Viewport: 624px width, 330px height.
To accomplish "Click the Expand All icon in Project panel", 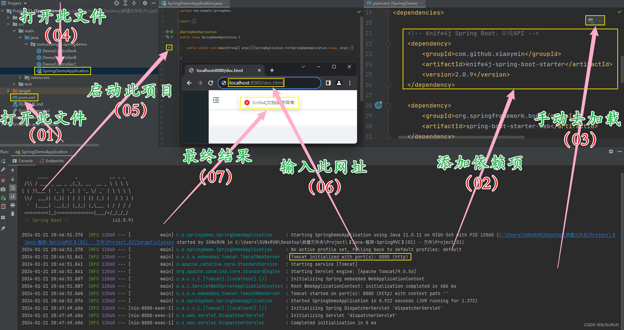I will 125,3.
